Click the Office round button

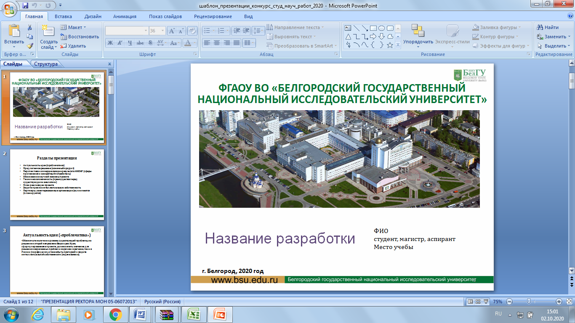pos(9,8)
